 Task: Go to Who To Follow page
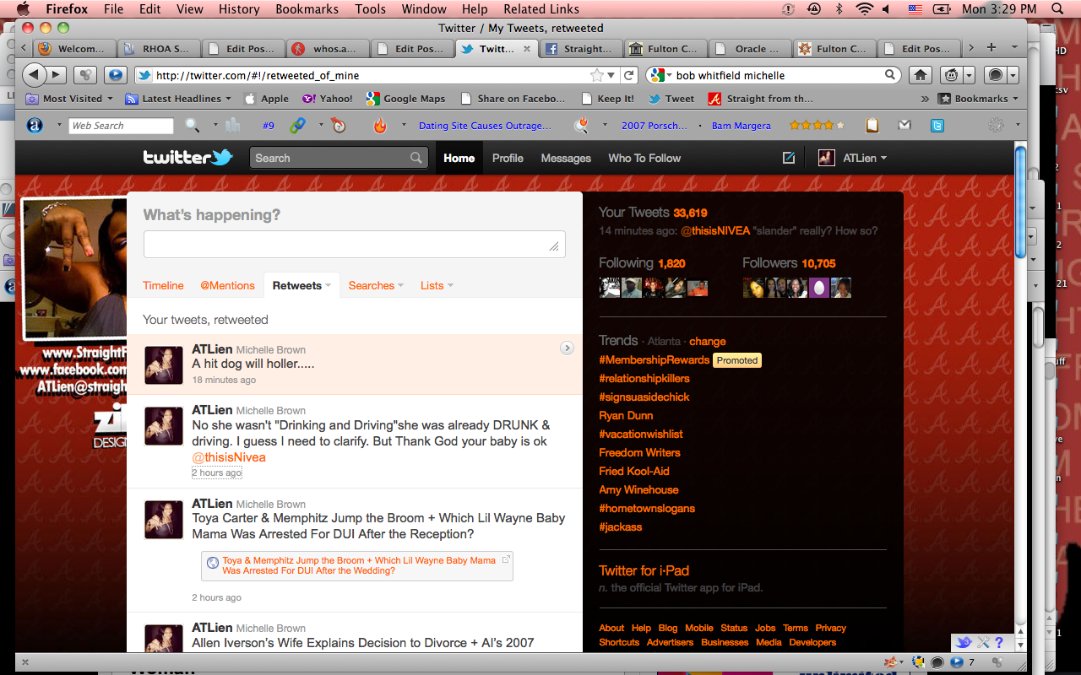pos(644,158)
